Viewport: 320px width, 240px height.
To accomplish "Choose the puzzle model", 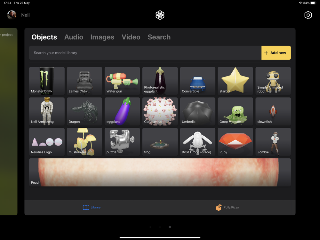I will click(x=122, y=142).
